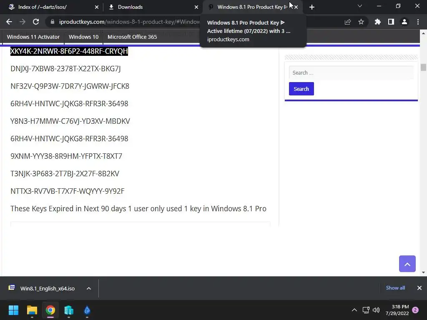The image size is (427, 320).
Task: Click Show all downloads link
Action: pyautogui.click(x=395, y=288)
